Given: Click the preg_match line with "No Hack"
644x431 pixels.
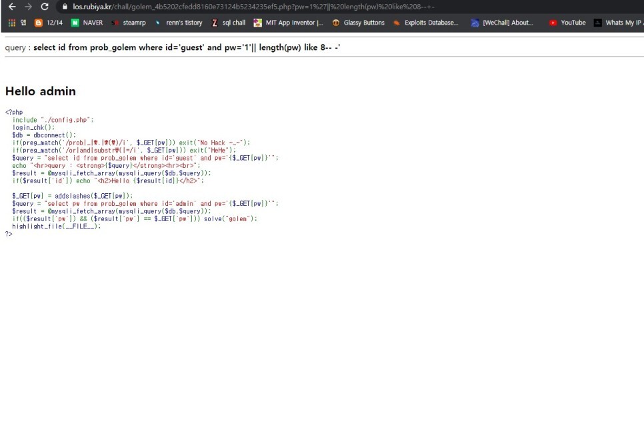Looking at the screenshot, I should (131, 143).
